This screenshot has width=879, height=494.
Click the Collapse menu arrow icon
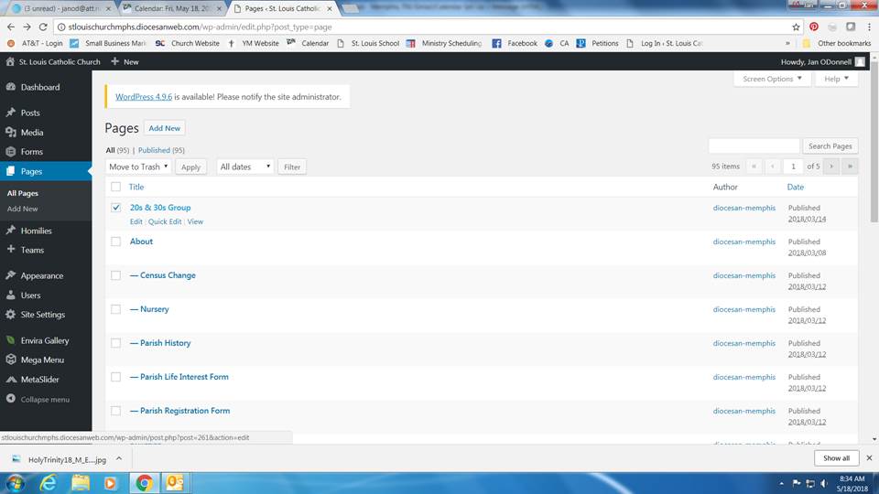coord(11,399)
